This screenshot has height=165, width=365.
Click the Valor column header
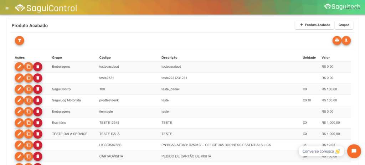(325, 57)
